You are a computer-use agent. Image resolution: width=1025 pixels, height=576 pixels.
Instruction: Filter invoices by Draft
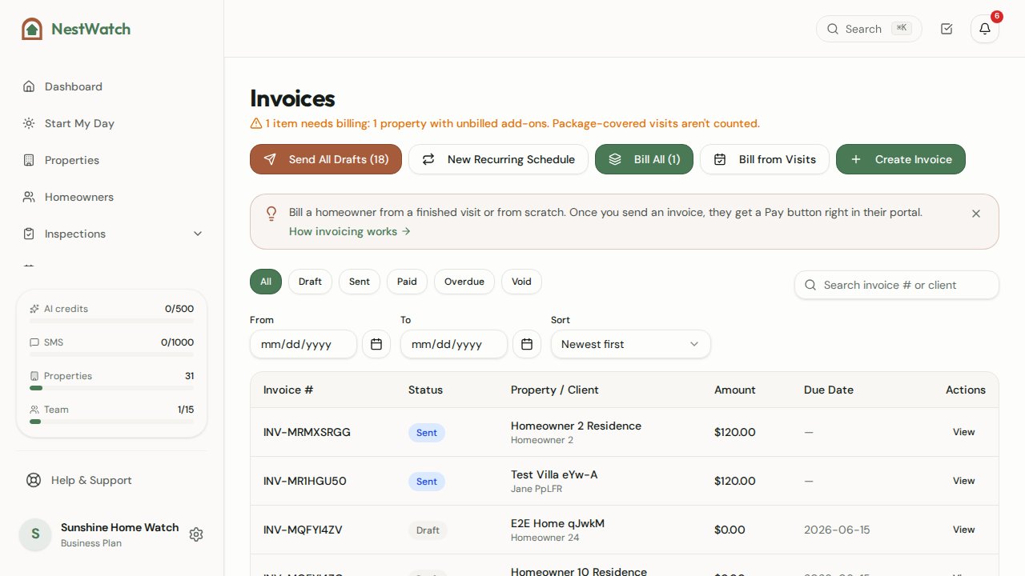tap(310, 282)
